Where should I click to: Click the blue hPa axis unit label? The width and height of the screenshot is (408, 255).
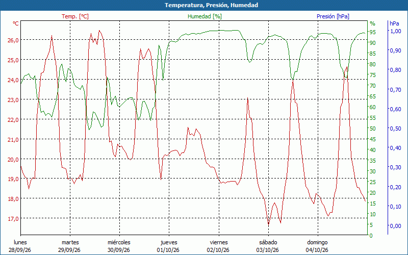pyautogui.click(x=394, y=23)
